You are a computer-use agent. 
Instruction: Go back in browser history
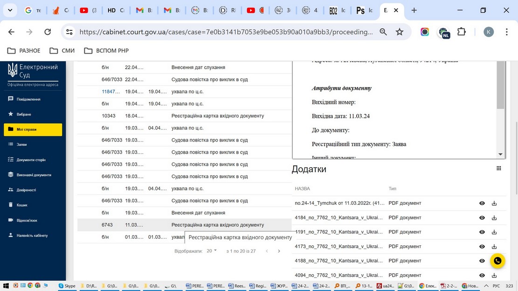pos(11,32)
